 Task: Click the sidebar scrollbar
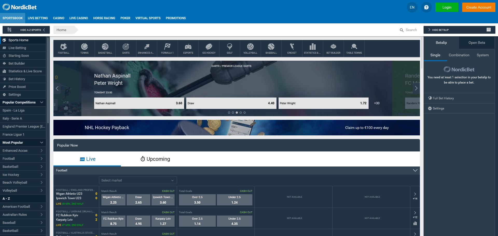(48, 80)
